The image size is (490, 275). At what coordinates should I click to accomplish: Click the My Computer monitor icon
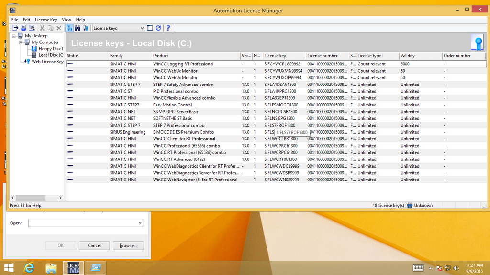click(x=27, y=42)
